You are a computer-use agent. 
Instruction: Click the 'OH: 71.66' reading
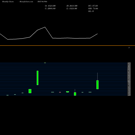coord(93,9)
